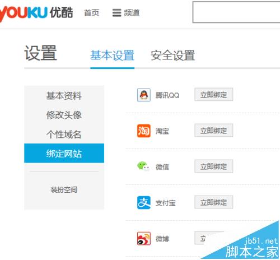Click 立即绑定 for 淘宝
This screenshot has width=280, height=260.
coord(214,131)
